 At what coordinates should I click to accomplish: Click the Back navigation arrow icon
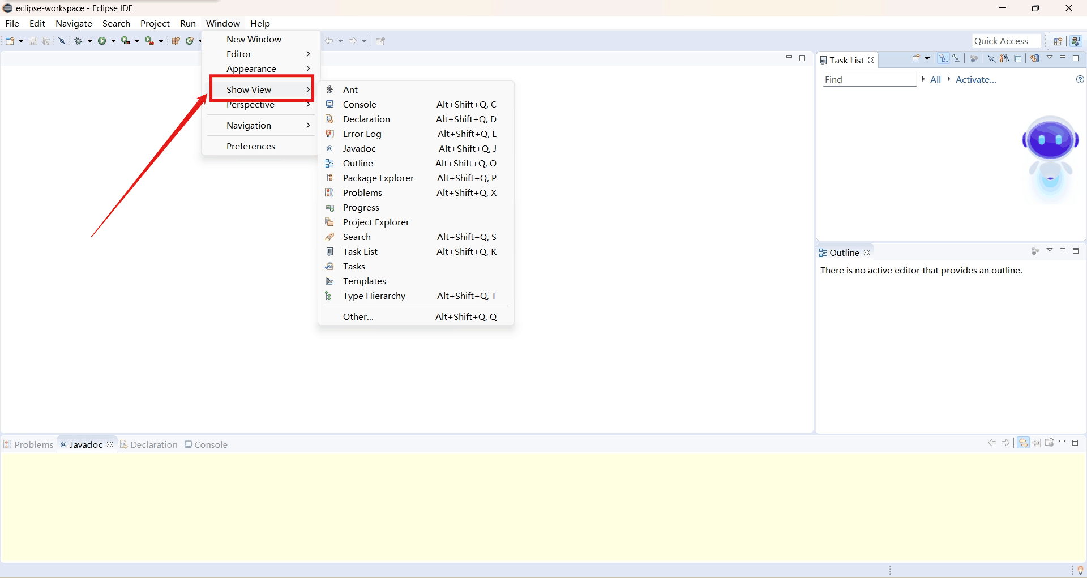tap(329, 41)
